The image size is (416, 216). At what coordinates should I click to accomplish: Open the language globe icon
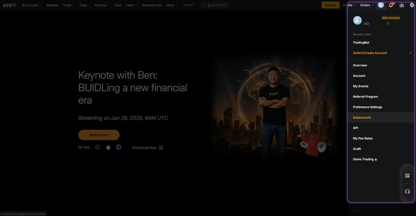pyautogui.click(x=412, y=5)
